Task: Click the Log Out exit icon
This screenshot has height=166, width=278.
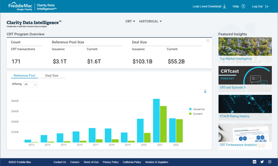Action: pyautogui.click(x=267, y=7)
